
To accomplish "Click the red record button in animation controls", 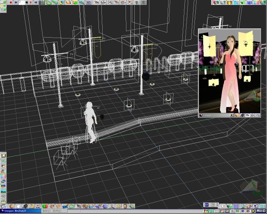I will (x=10, y=3).
